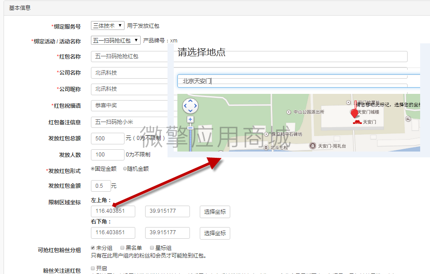Click the map pan navigation control
430x274 pixels.
tap(190, 105)
